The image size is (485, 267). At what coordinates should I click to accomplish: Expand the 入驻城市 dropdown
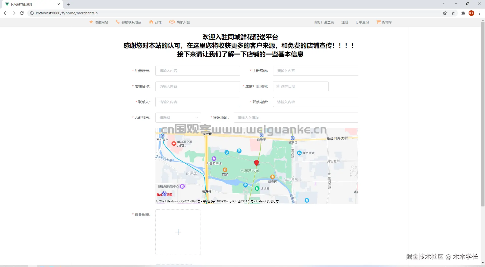178,118
